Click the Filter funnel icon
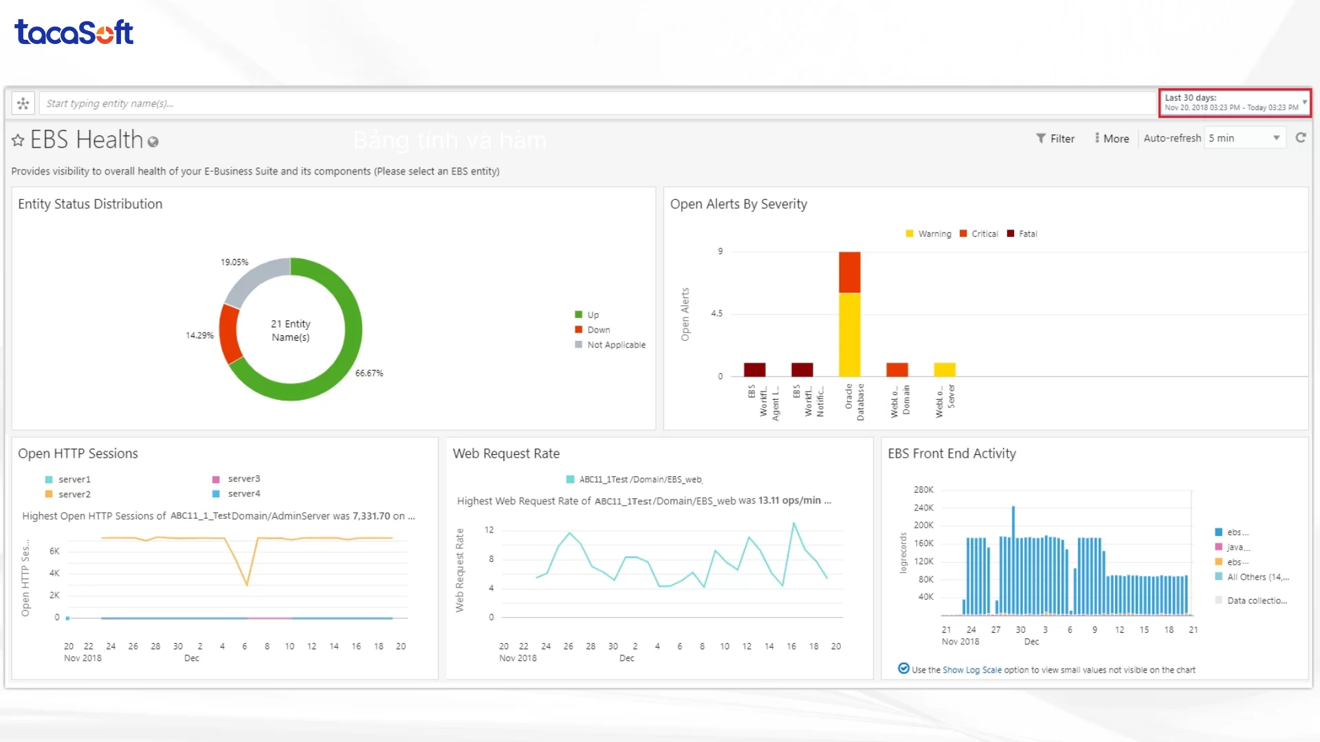 [1041, 138]
